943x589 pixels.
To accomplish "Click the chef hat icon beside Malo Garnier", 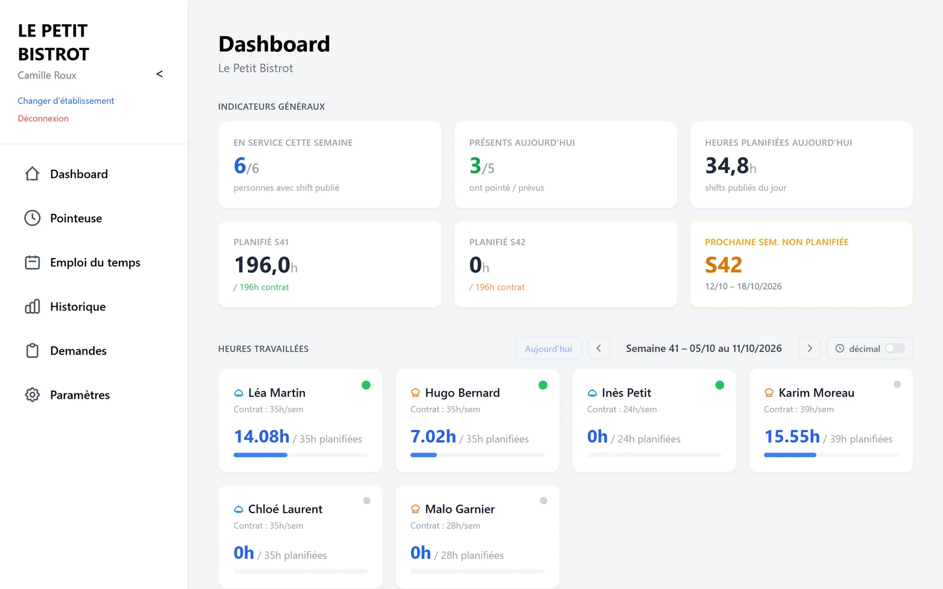I will pos(416,509).
